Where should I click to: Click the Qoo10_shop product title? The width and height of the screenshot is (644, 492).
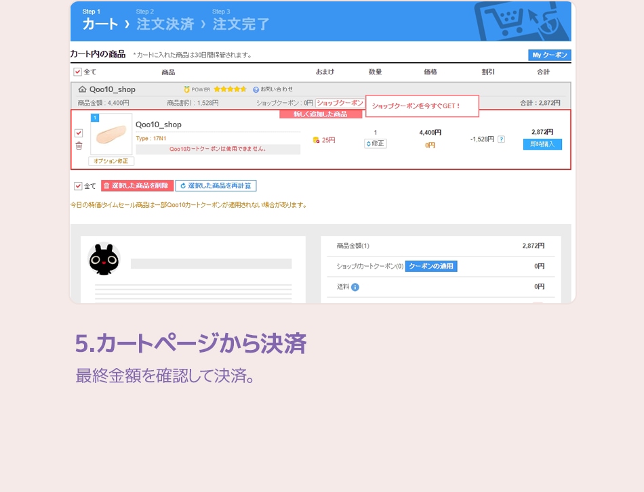coord(159,125)
